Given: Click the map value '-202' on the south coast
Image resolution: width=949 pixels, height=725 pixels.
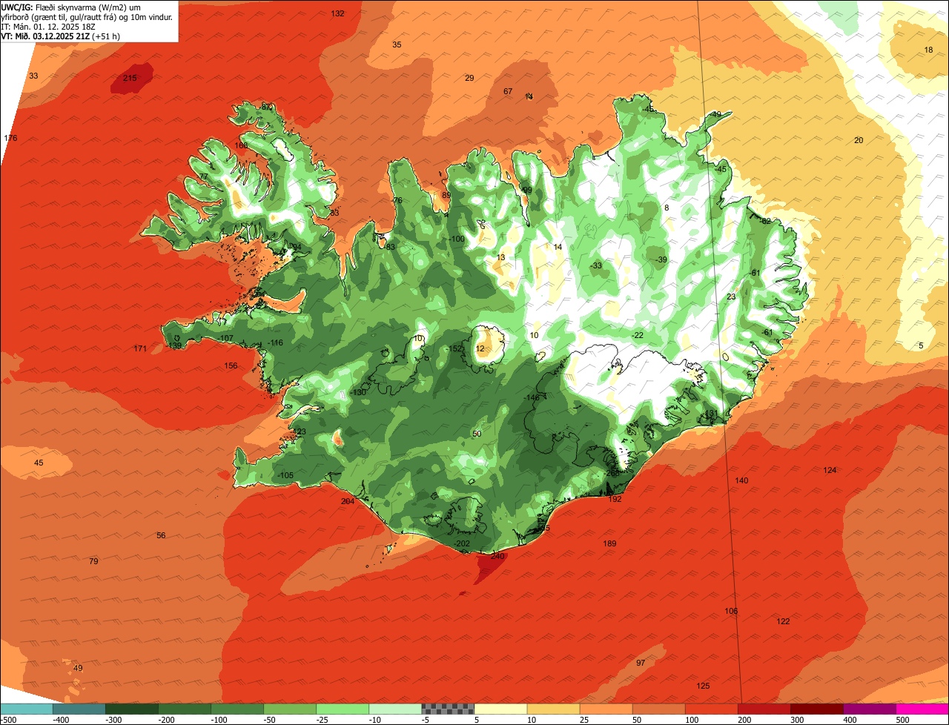Looking at the screenshot, I should point(462,543).
